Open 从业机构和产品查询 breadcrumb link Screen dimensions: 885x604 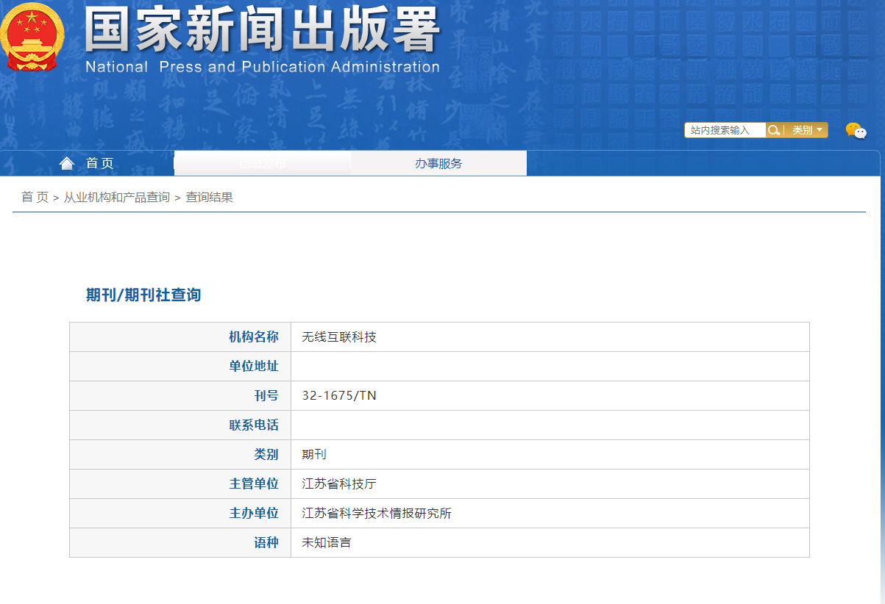click(116, 197)
